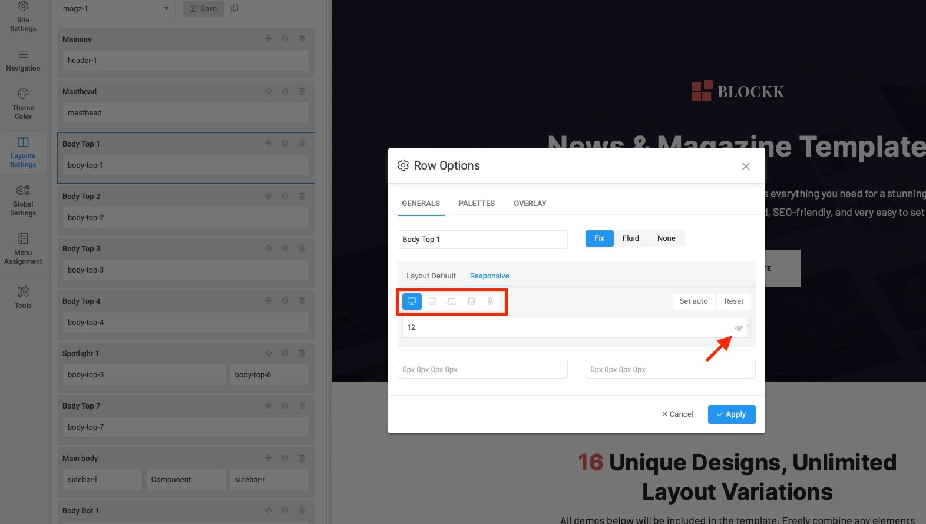Screen dimensions: 926x524
Task: Open Menu Assignment in the sidebar
Action: [23, 249]
